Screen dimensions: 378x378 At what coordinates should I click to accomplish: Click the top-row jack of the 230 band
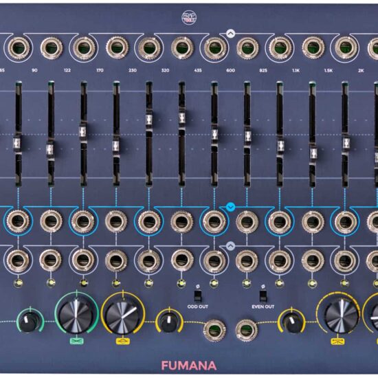[x=149, y=47]
